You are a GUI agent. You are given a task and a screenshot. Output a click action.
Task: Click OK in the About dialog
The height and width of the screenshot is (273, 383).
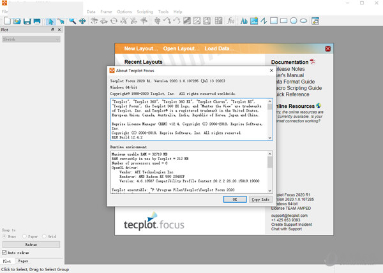click(235, 199)
